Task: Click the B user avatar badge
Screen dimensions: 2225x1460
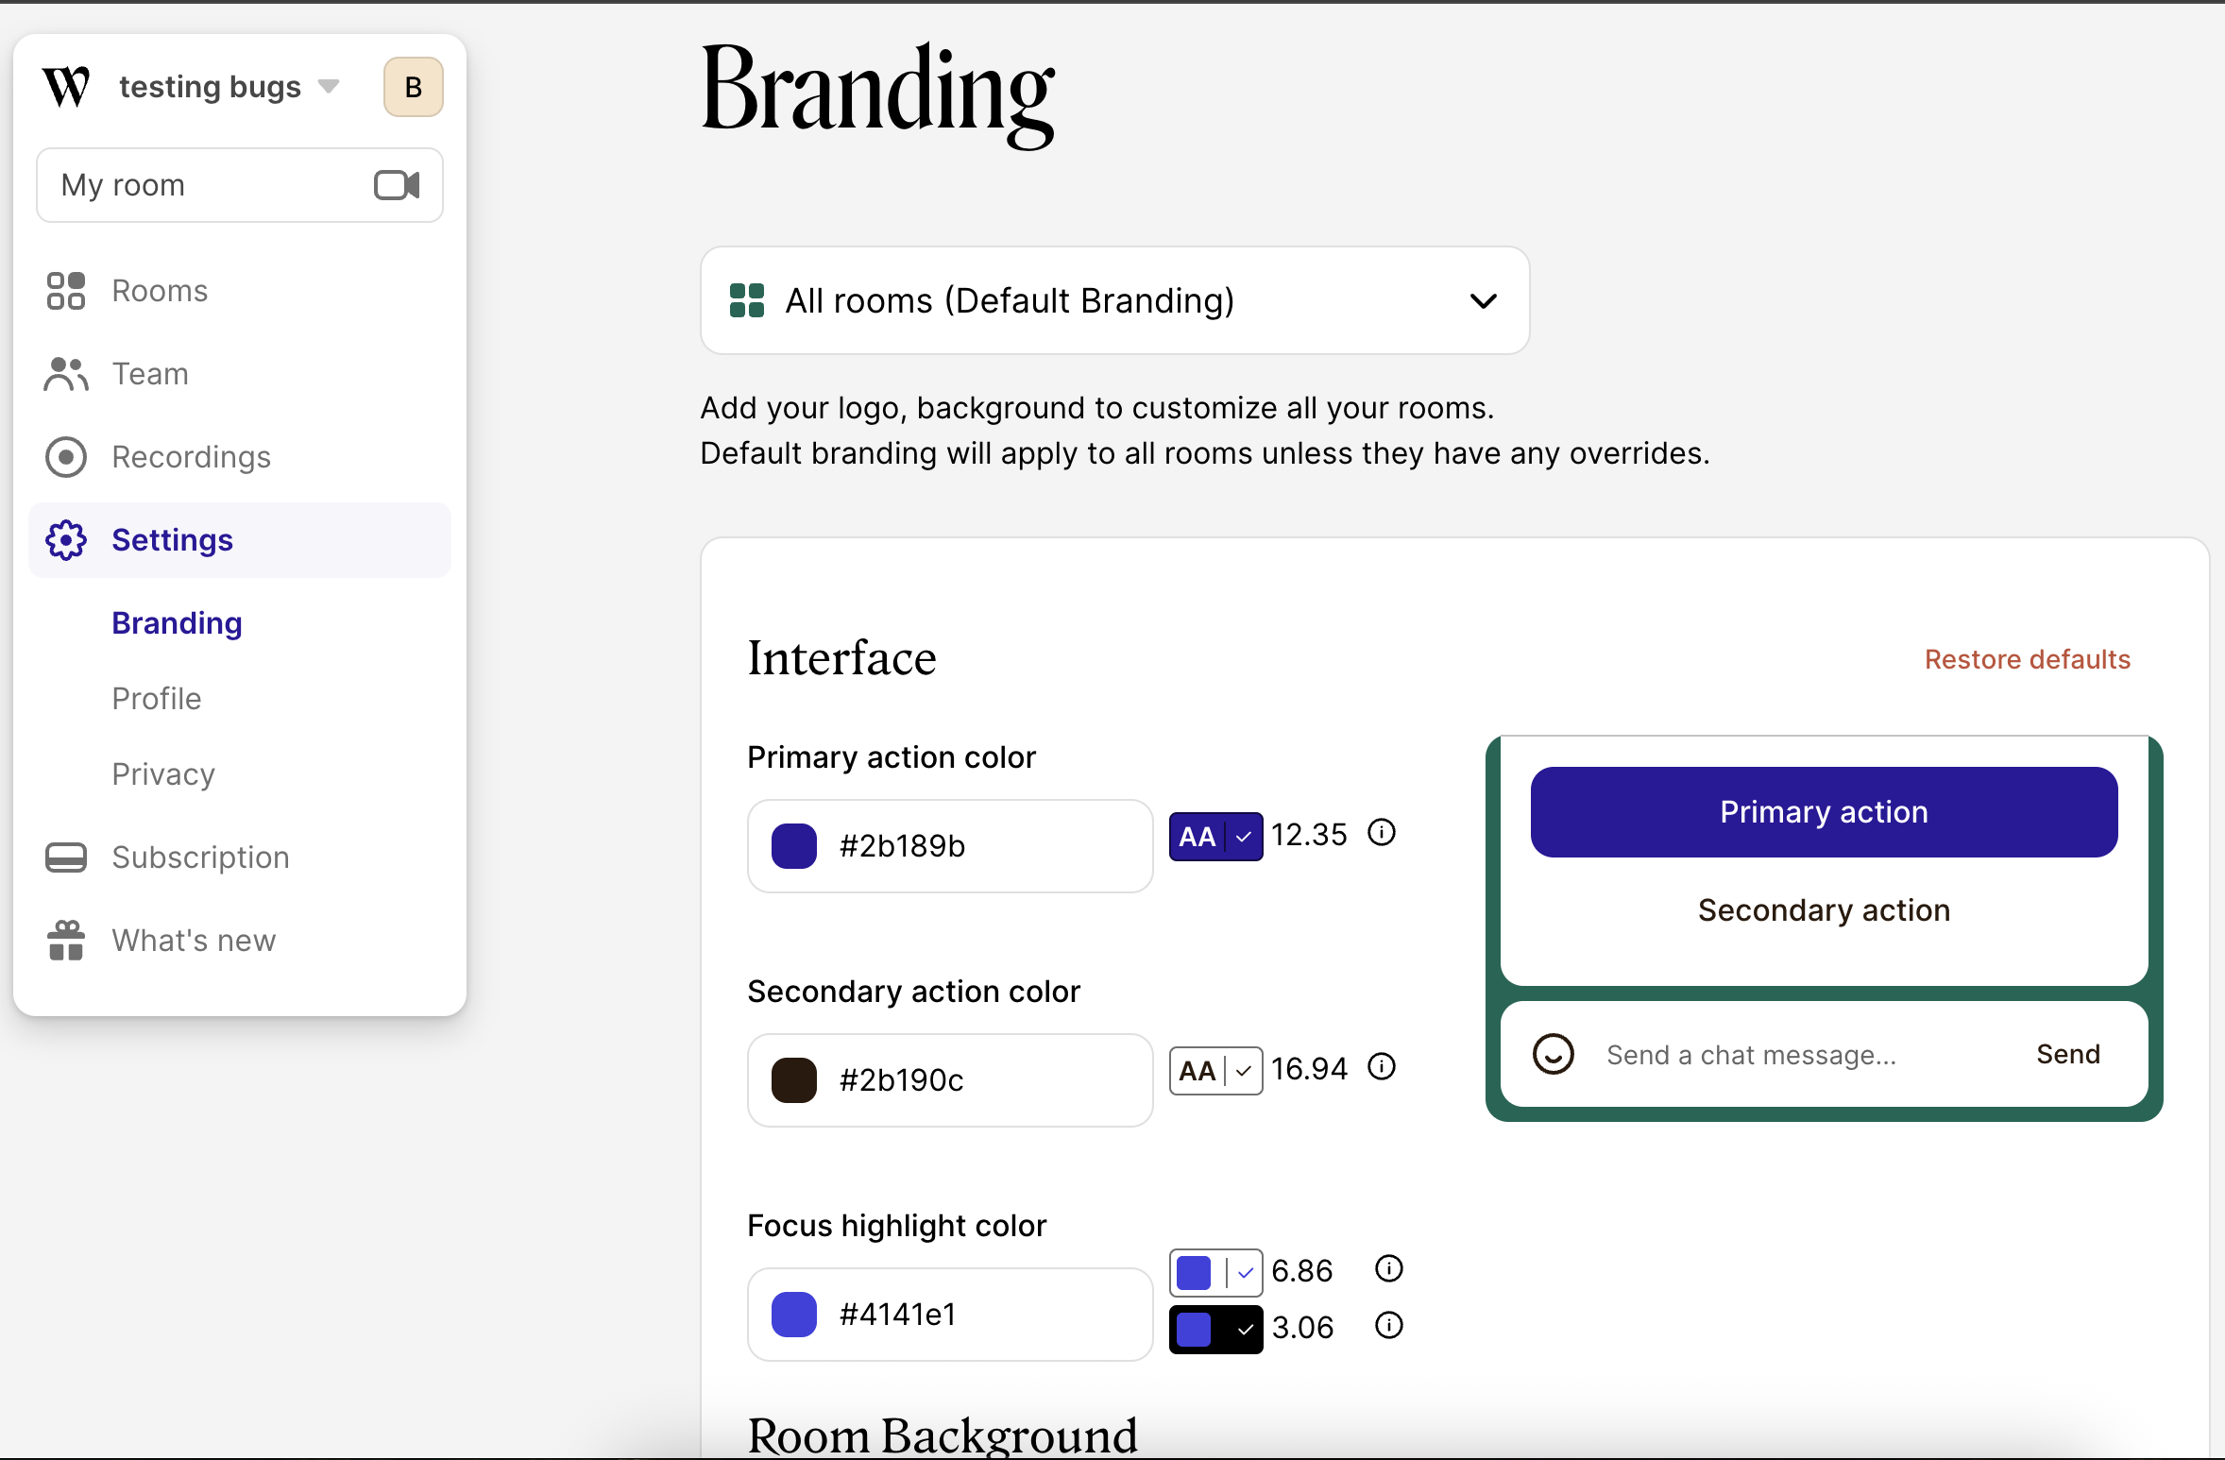Action: [414, 87]
